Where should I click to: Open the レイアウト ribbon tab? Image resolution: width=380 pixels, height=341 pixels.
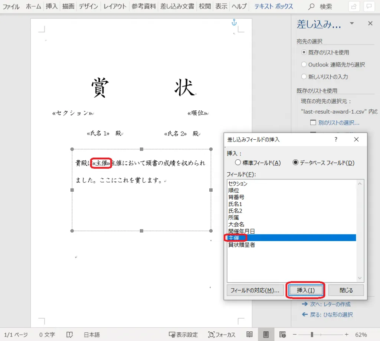(x=115, y=6)
